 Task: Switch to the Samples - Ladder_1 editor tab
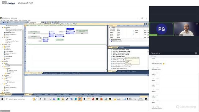point(65,73)
